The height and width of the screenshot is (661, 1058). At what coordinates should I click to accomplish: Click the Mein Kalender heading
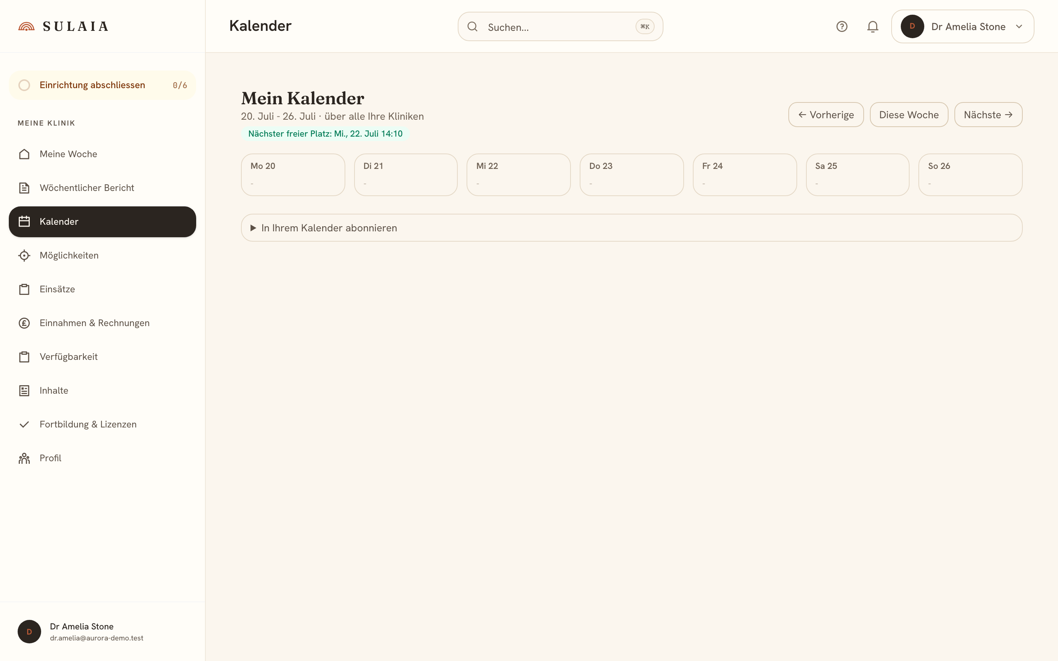[x=303, y=98]
